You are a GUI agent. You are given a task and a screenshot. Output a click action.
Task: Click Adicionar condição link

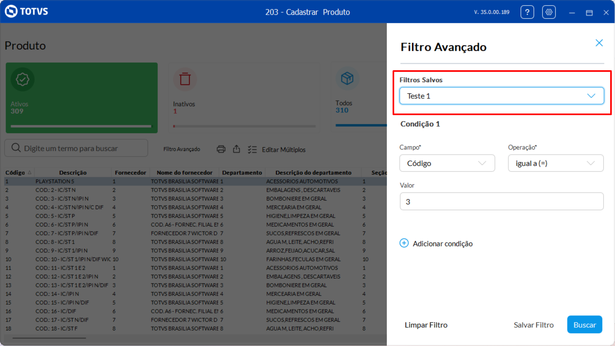[x=442, y=244]
